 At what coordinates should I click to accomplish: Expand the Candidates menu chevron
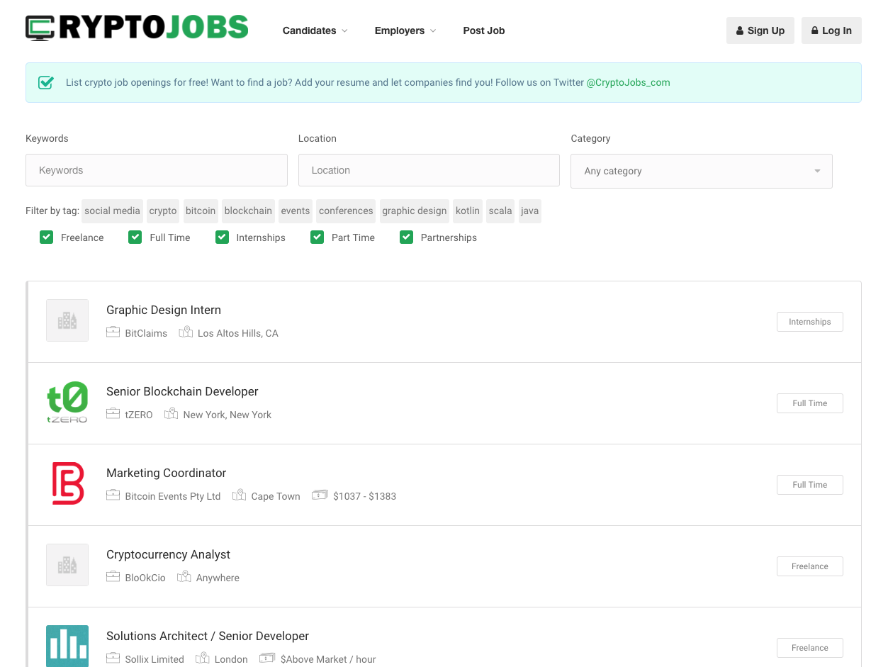tap(345, 31)
